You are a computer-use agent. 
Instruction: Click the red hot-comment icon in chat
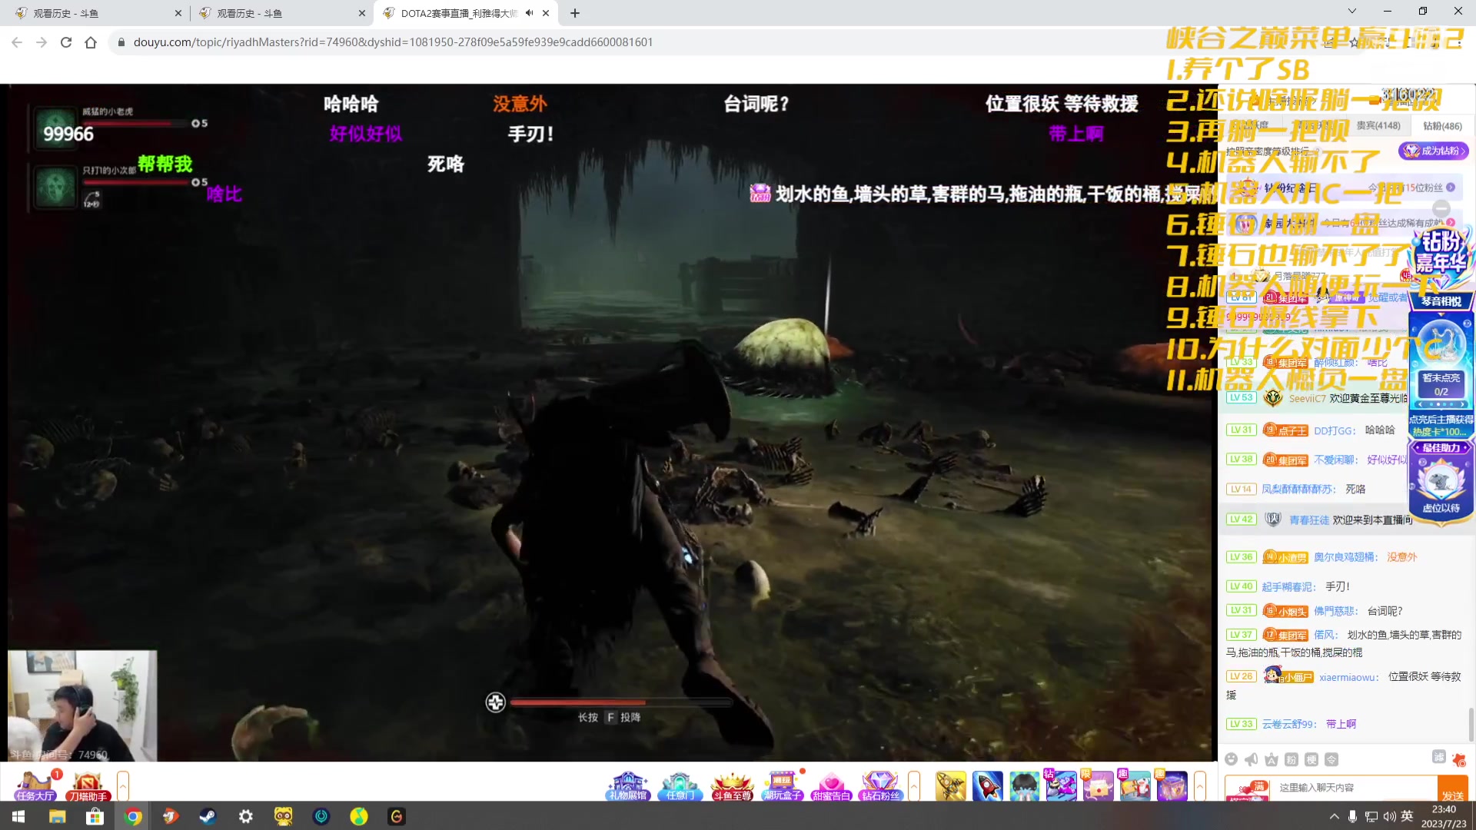(x=1459, y=760)
